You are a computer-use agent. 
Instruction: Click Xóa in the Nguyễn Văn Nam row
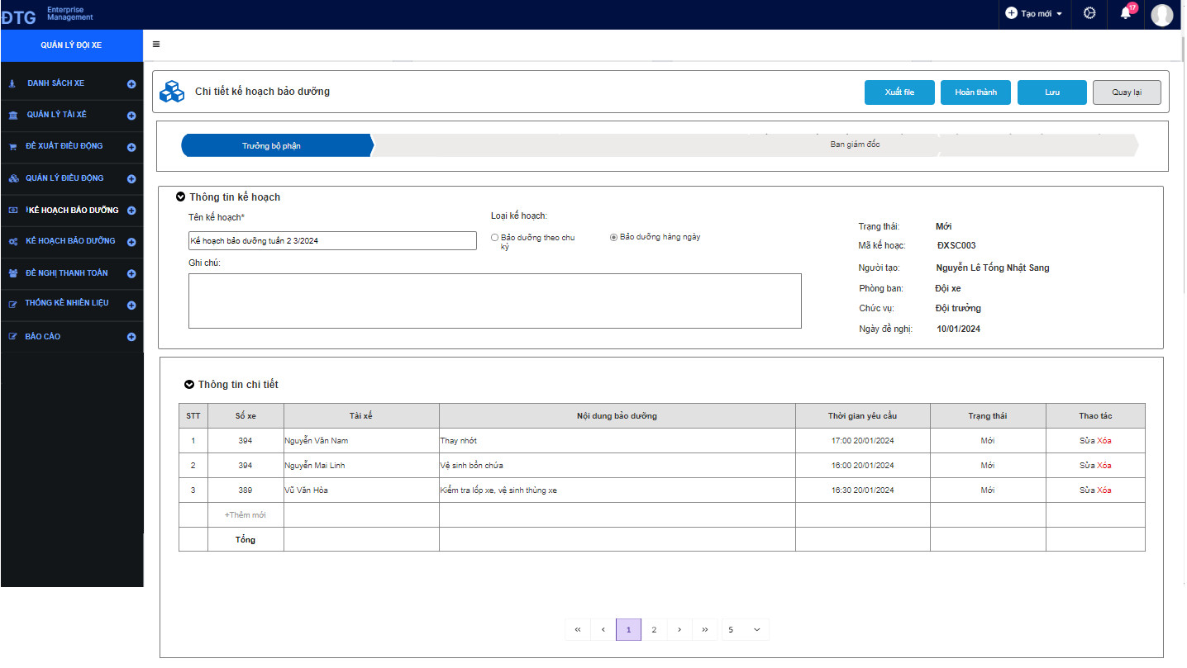point(1104,441)
